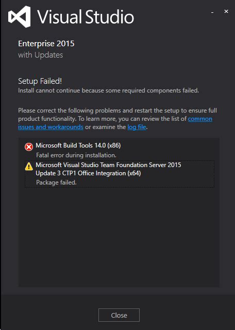This screenshot has height=330, width=235.
Task: Click the Setup Failed! heading
Action: click(x=40, y=81)
